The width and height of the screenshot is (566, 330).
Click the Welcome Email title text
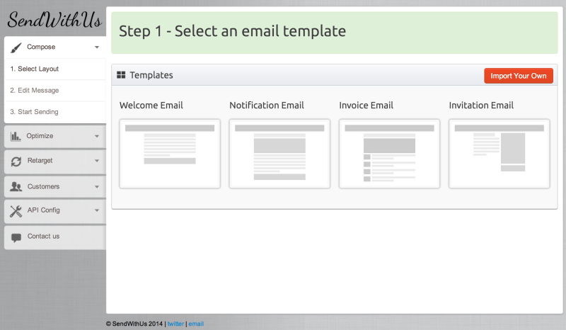[151, 106]
